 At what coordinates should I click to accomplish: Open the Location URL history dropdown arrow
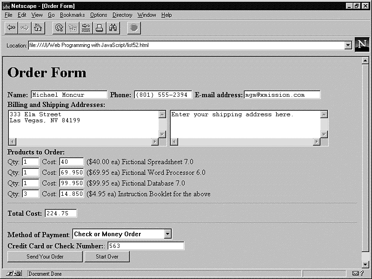pos(348,46)
